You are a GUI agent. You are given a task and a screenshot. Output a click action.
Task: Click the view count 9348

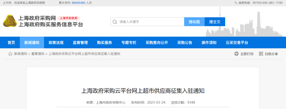[x=191, y=102]
